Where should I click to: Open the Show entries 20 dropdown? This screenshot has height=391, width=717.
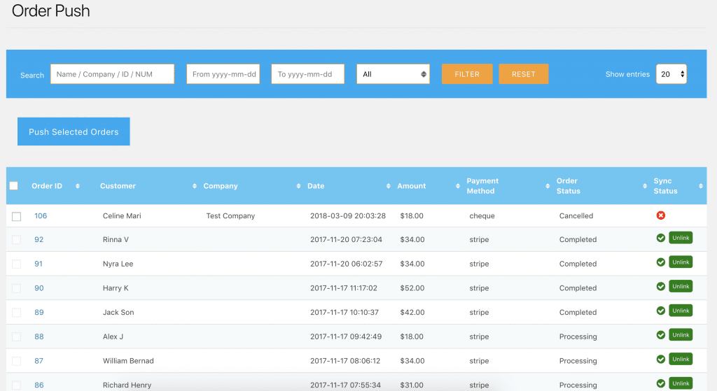pos(671,74)
